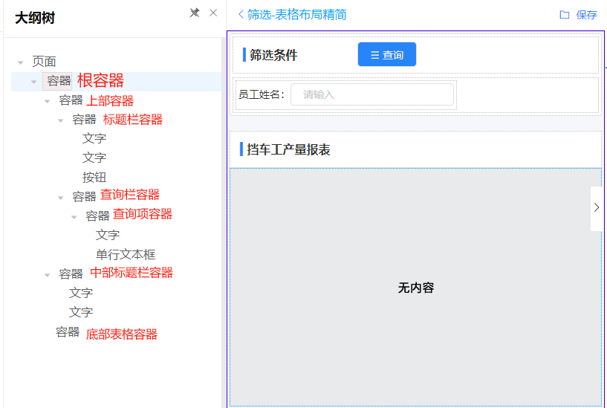The width and height of the screenshot is (607, 408).
Task: Click into the 员工姓名 请输入 input field
Action: coord(372,94)
